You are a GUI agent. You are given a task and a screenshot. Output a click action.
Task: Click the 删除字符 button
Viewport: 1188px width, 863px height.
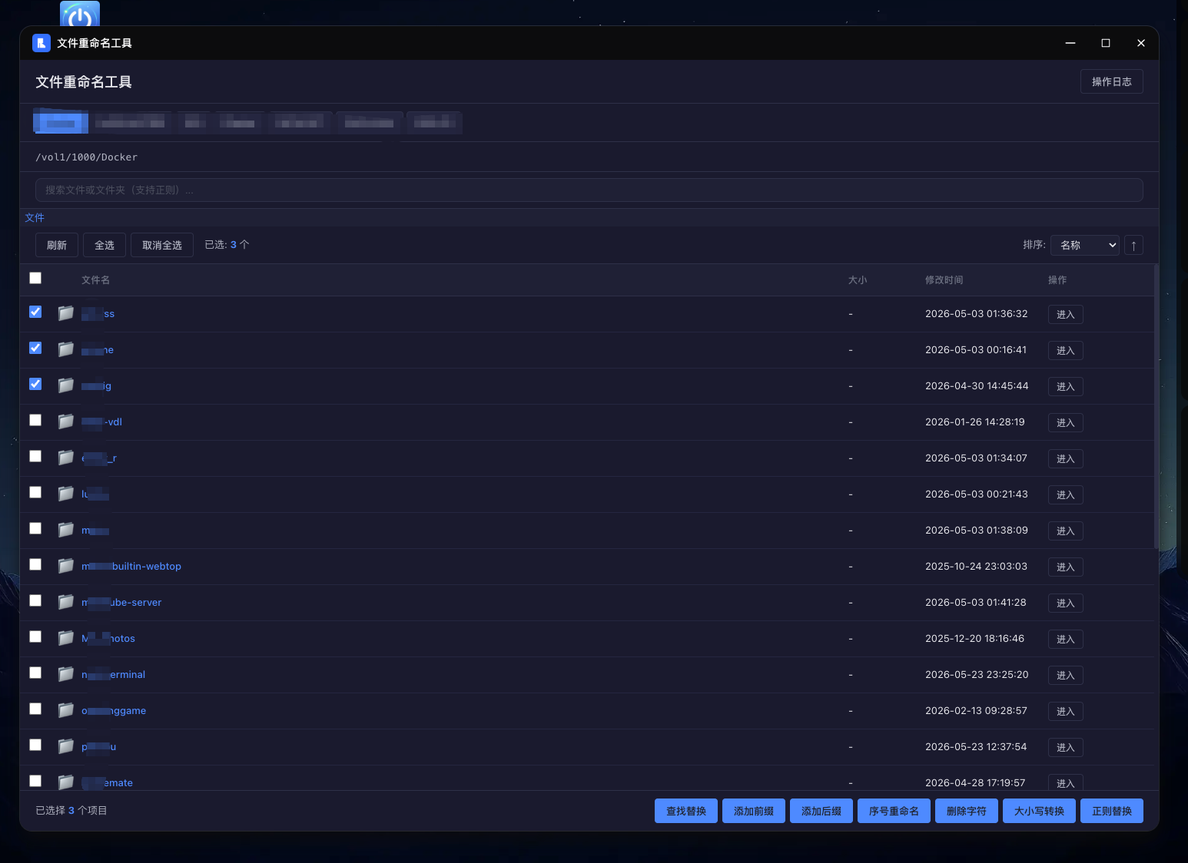click(967, 811)
